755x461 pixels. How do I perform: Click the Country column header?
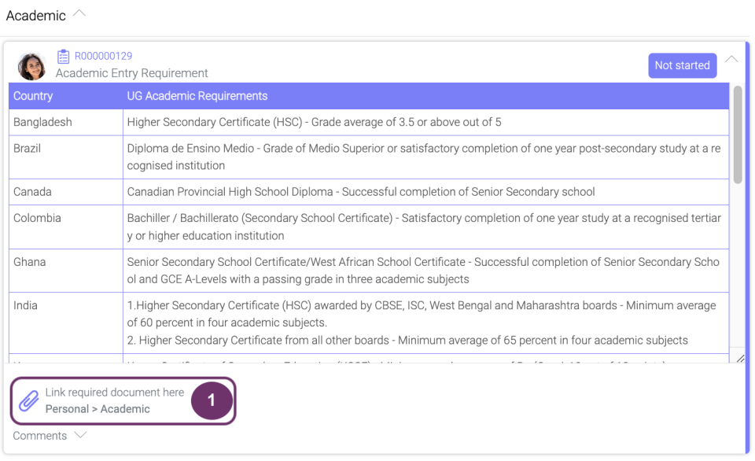(x=33, y=96)
